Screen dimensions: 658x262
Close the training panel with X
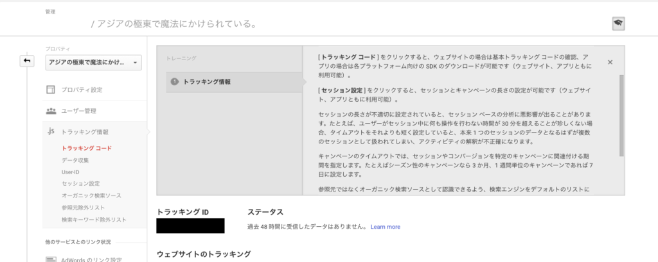pyautogui.click(x=610, y=62)
